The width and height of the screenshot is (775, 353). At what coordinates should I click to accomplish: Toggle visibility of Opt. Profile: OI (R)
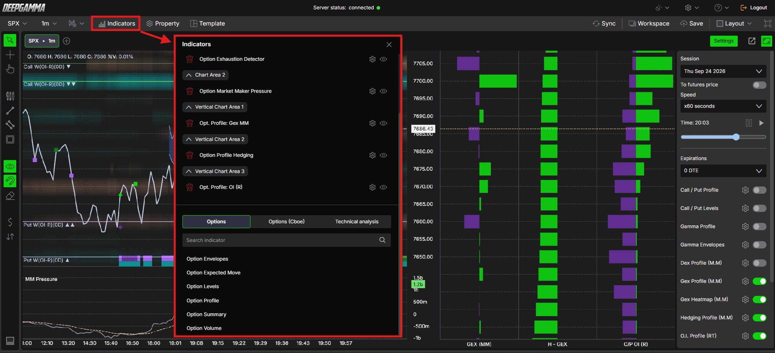383,187
